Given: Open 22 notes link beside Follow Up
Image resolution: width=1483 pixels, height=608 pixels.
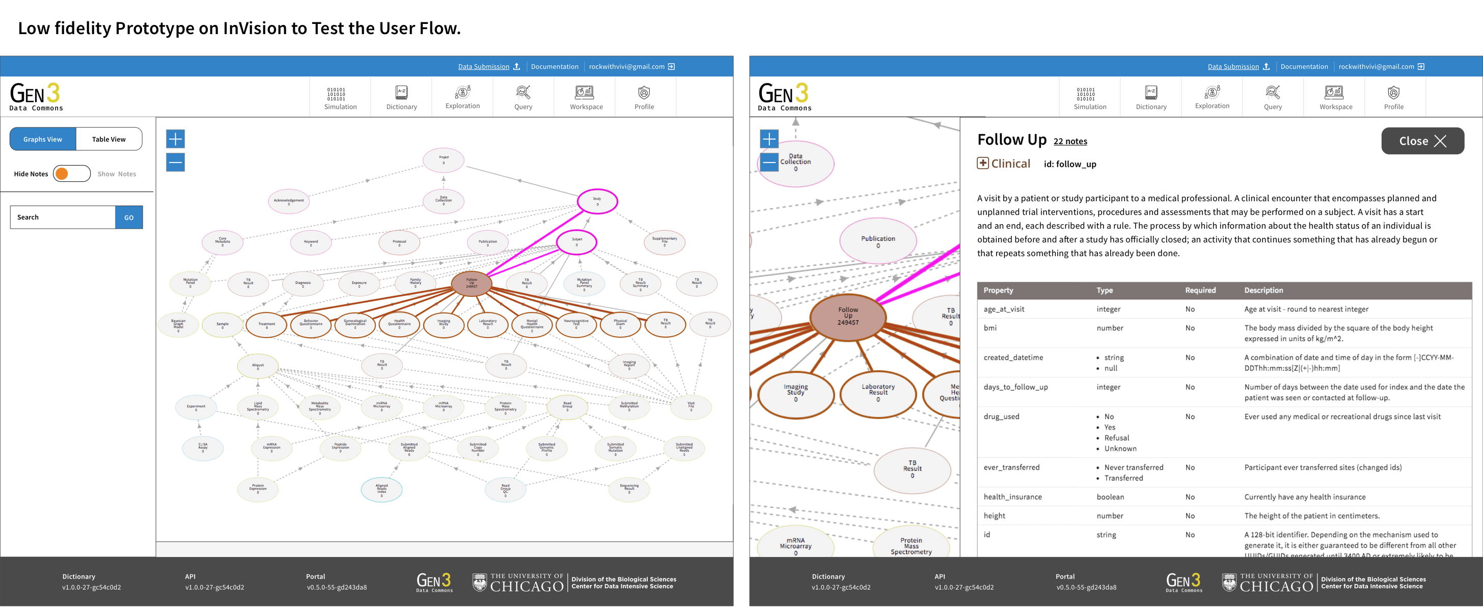Looking at the screenshot, I should [x=1070, y=142].
